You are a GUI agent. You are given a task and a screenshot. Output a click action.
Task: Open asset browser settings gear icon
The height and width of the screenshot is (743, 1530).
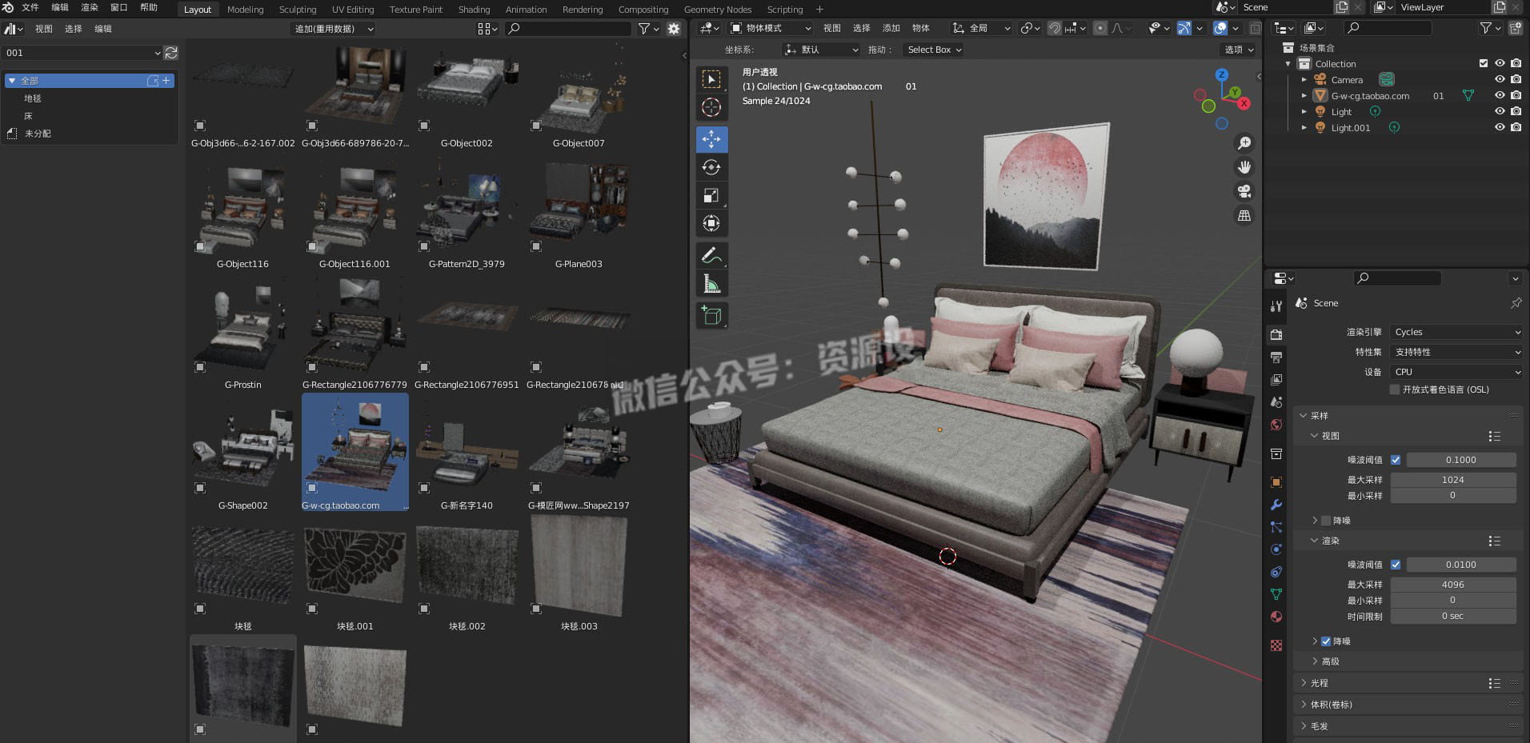coord(674,29)
